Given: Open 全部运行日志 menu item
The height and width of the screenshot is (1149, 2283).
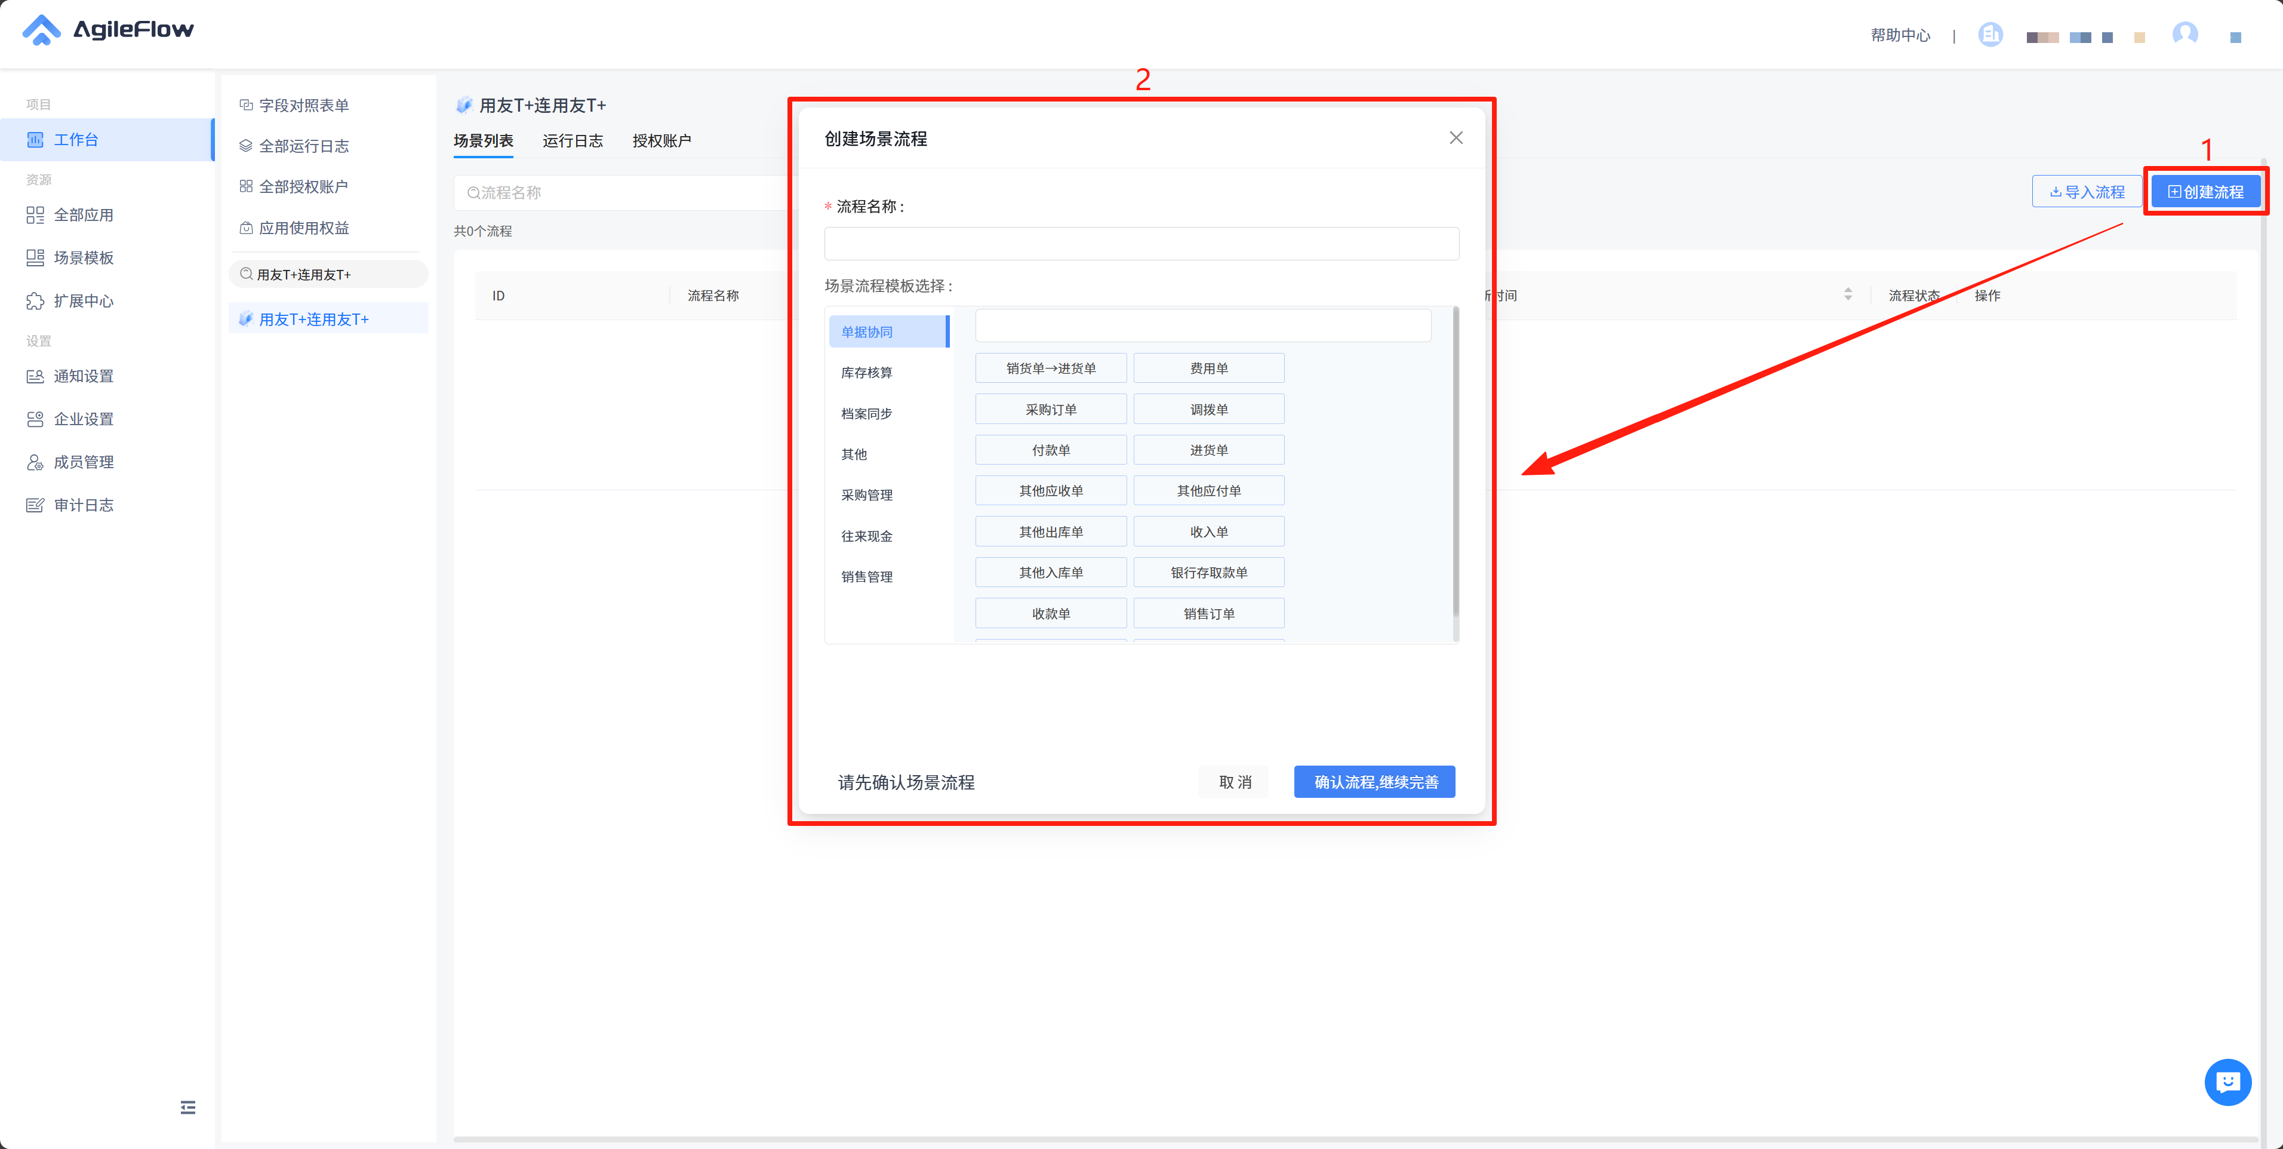Looking at the screenshot, I should [x=303, y=145].
